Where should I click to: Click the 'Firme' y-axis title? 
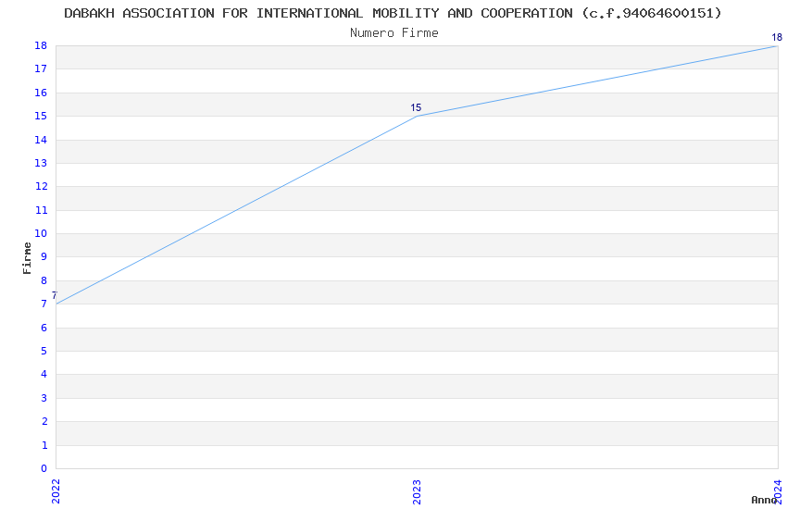tap(27, 258)
